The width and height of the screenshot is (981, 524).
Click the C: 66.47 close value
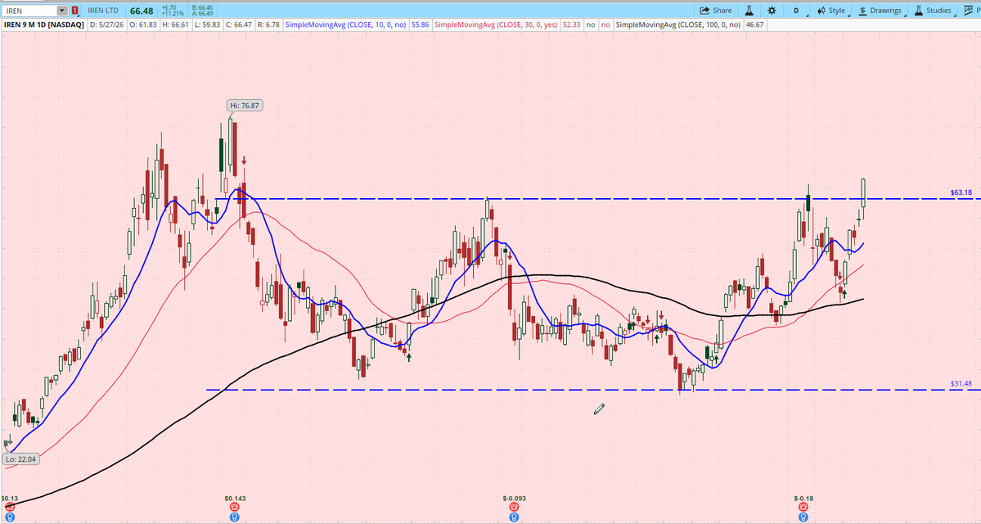(x=239, y=25)
